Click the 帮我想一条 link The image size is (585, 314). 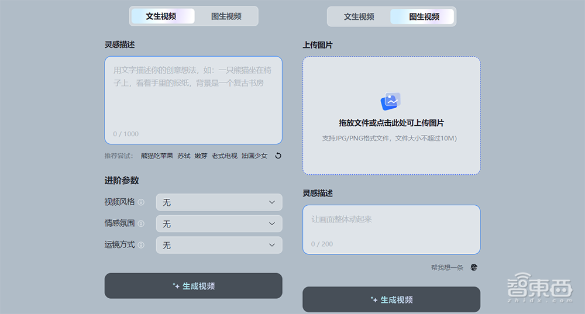[x=447, y=267]
